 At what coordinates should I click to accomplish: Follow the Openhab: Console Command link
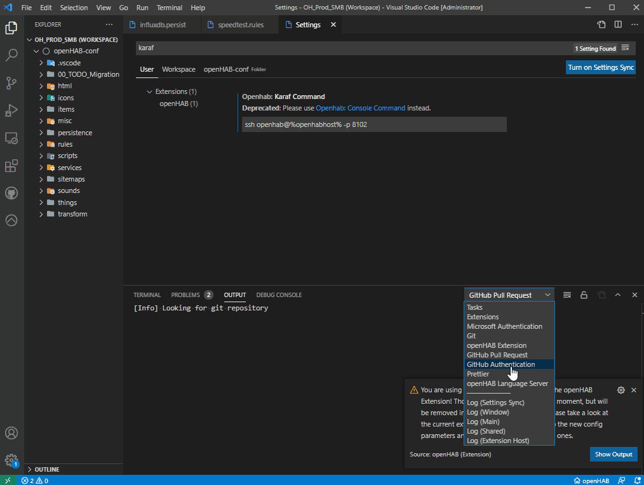[360, 108]
